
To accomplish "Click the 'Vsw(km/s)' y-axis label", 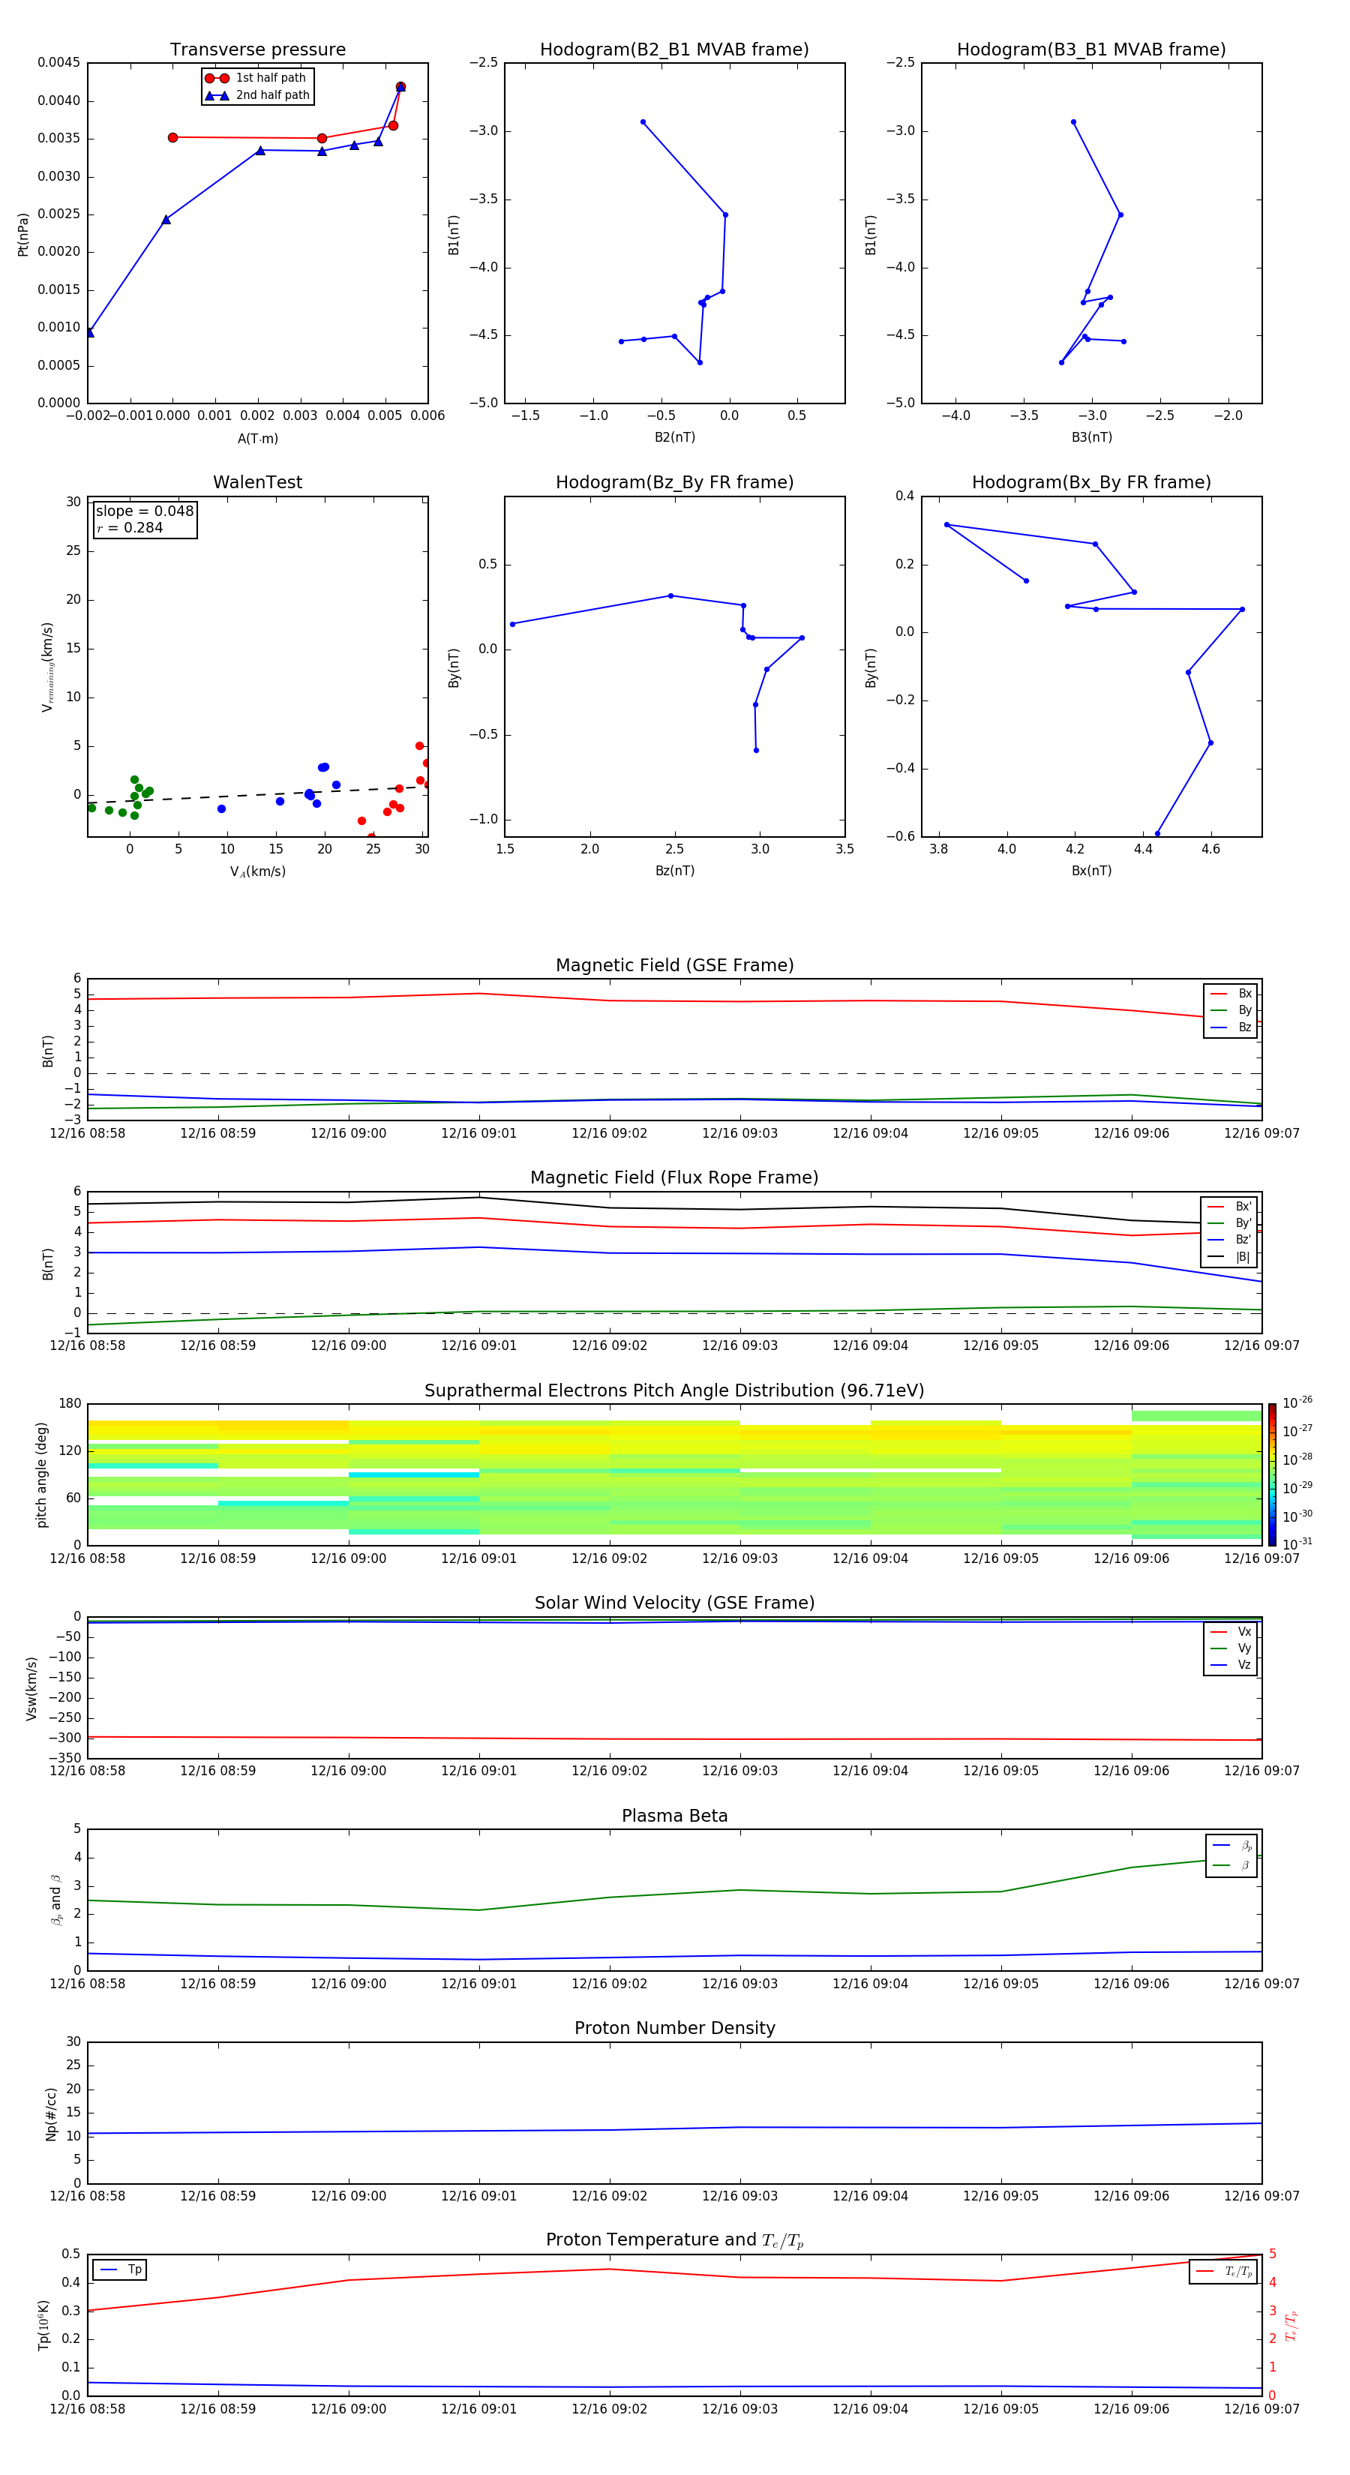I will pos(31,1688).
